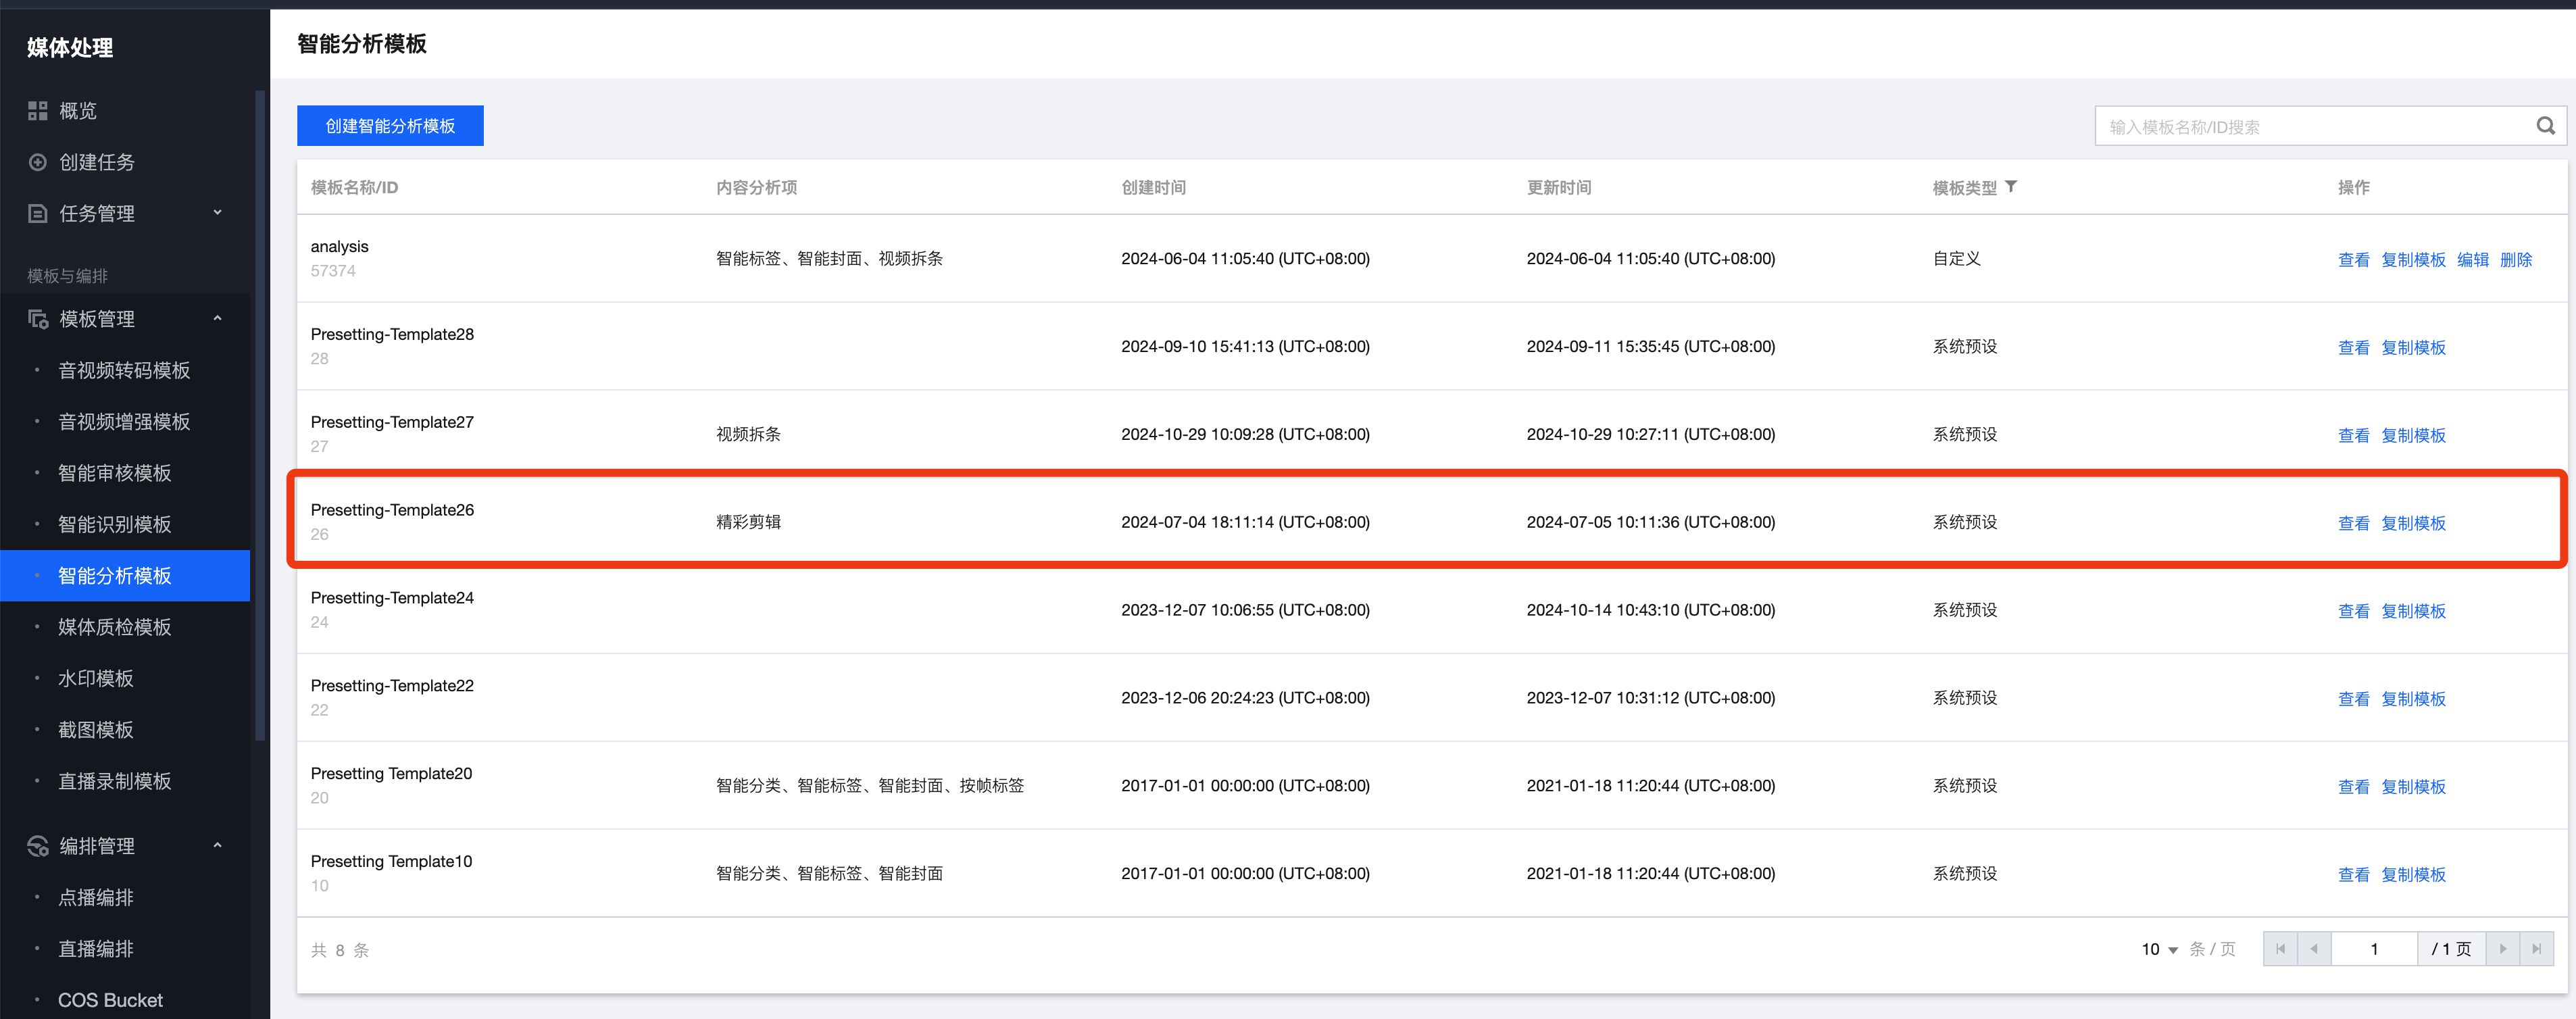Click 删除 link for analysis template

point(2515,259)
